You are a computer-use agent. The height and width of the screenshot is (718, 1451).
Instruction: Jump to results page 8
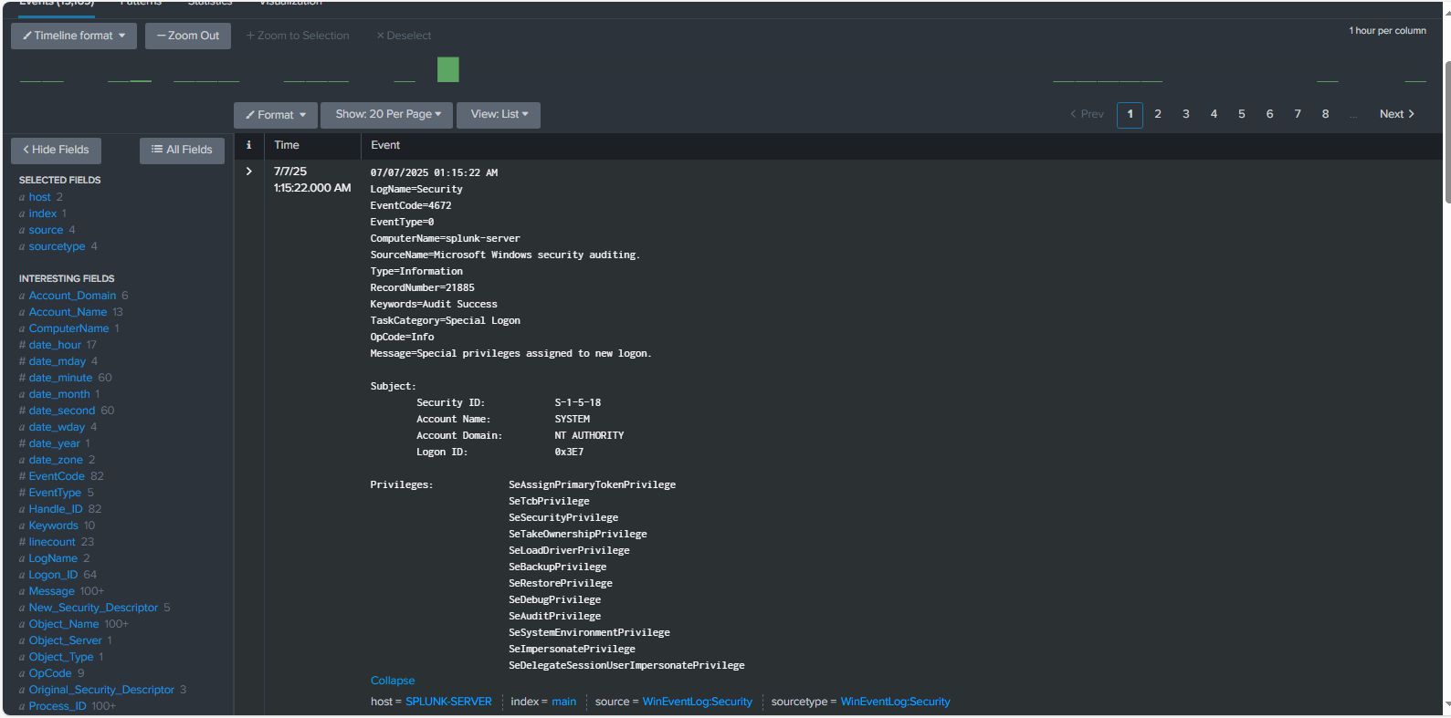click(x=1325, y=114)
